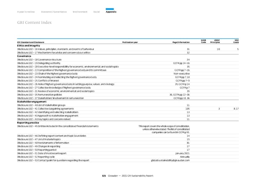The image size is (256, 181).
Task: Click page 81 for Restatements of information
Action: click(188, 143)
